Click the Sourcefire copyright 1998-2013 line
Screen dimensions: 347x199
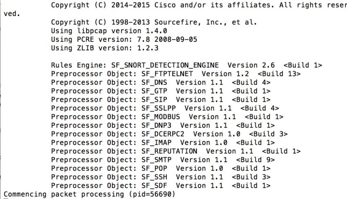tap(154, 23)
